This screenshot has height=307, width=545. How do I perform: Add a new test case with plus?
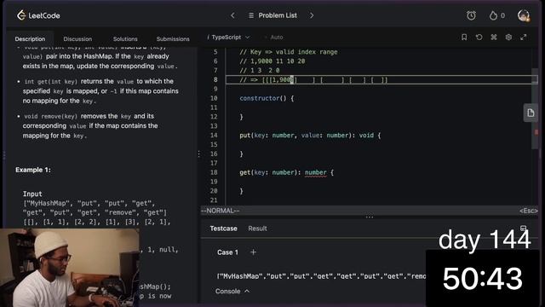(253, 252)
